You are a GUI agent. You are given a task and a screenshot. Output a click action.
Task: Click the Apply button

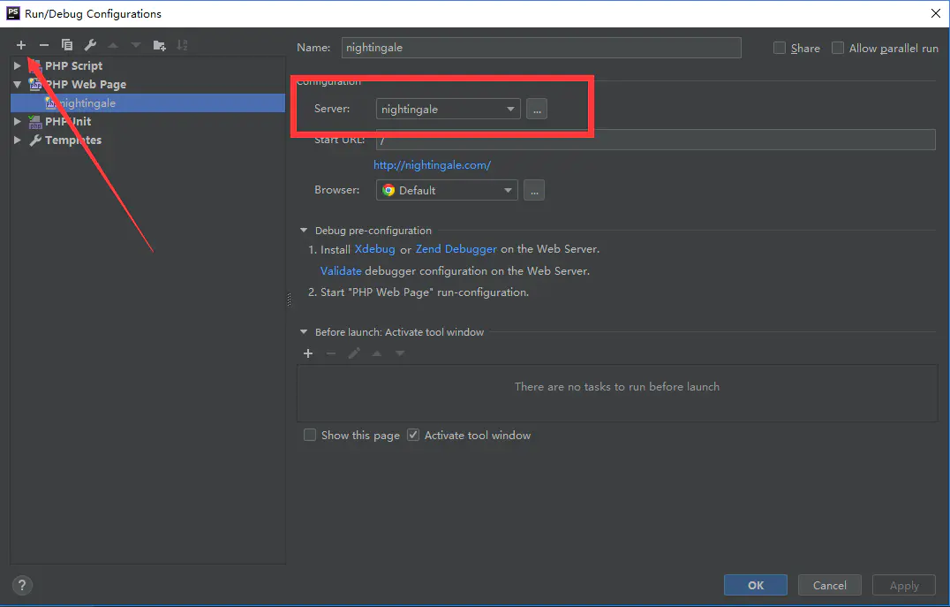click(x=904, y=585)
